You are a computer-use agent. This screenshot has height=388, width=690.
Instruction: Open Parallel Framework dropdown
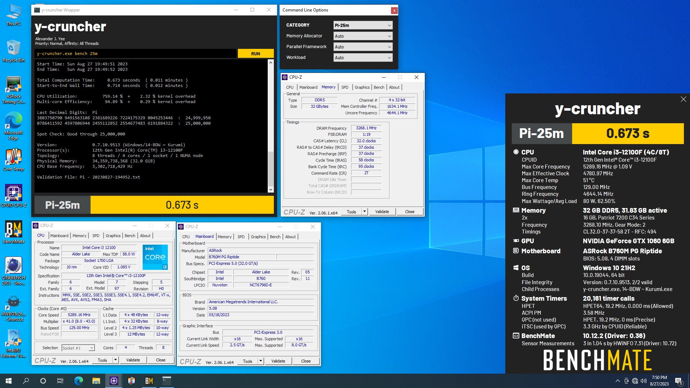[x=363, y=47]
